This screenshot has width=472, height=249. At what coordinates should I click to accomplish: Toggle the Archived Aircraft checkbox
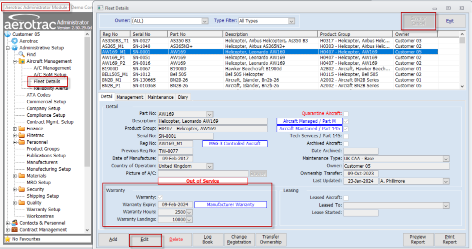[346, 144]
